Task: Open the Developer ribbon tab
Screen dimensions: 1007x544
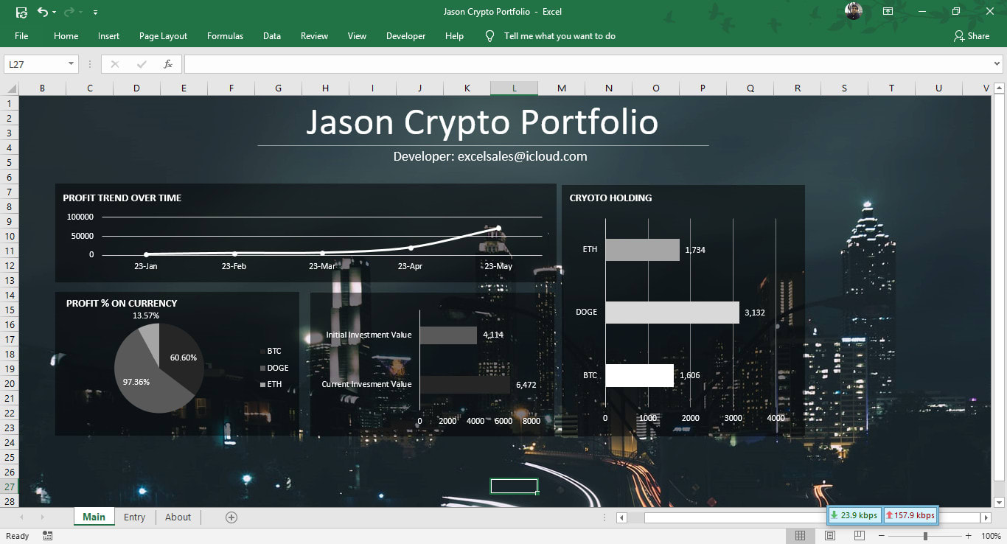Action: (x=405, y=35)
